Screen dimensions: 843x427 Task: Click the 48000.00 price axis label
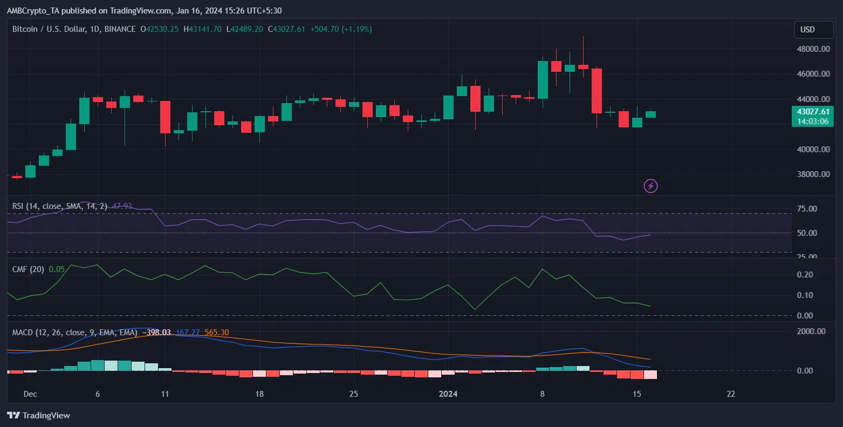click(x=813, y=49)
